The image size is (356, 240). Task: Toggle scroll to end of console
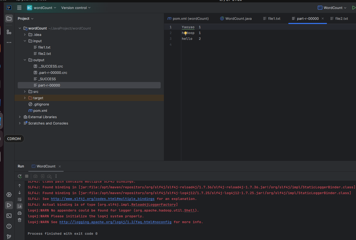coord(20,206)
